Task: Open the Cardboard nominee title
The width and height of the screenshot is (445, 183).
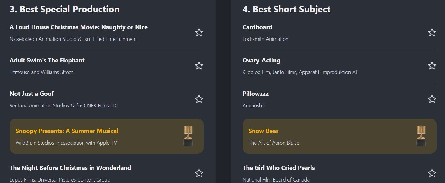Action: pyautogui.click(x=257, y=27)
